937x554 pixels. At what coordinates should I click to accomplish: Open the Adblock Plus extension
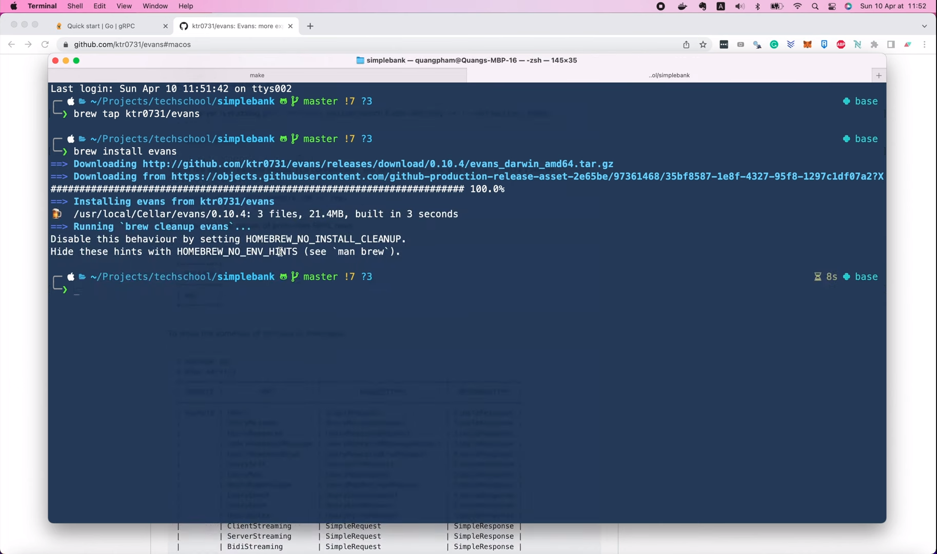841,45
